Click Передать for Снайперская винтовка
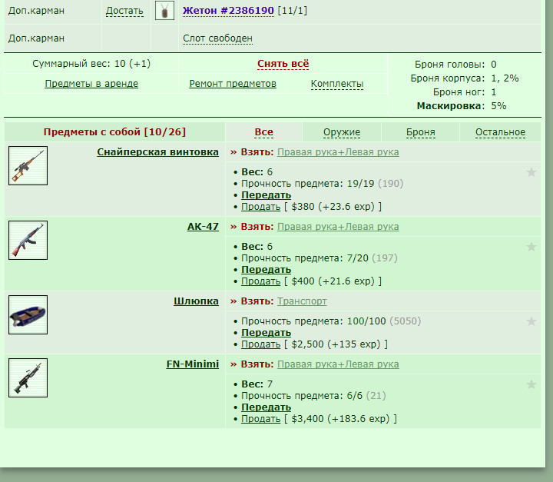Viewport: 553px width, 482px height. click(266, 195)
